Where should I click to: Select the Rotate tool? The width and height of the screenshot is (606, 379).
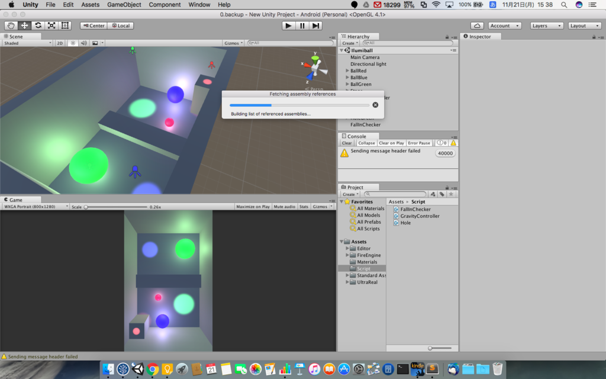pos(38,25)
